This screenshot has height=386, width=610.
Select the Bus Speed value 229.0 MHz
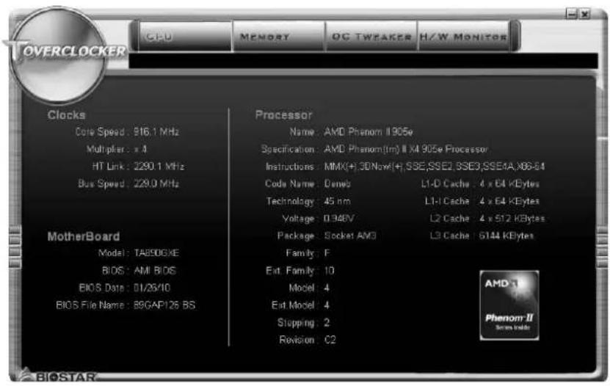click(x=156, y=183)
